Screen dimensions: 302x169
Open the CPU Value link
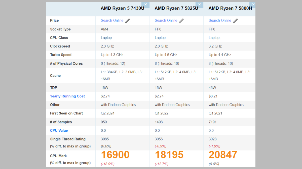59,130
